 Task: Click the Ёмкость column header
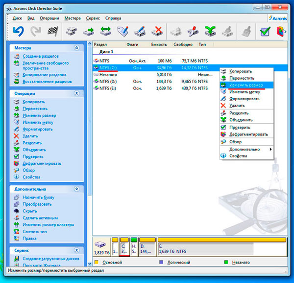[158, 44]
